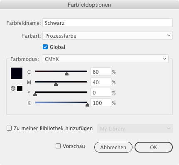
Task: Click the Yellow percentage value field
Action: pos(101,92)
